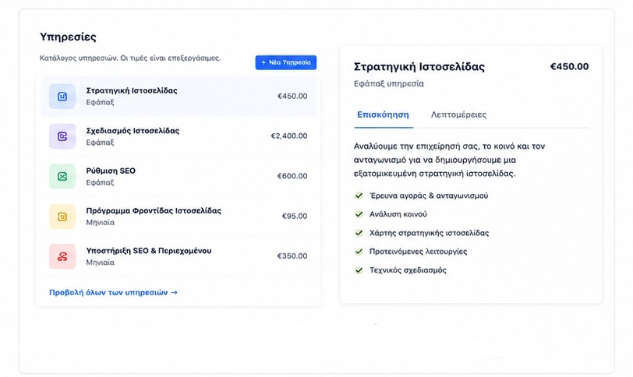Select the Ρύθμιση SEO service title
Image resolution: width=633 pixels, height=377 pixels.
(111, 171)
